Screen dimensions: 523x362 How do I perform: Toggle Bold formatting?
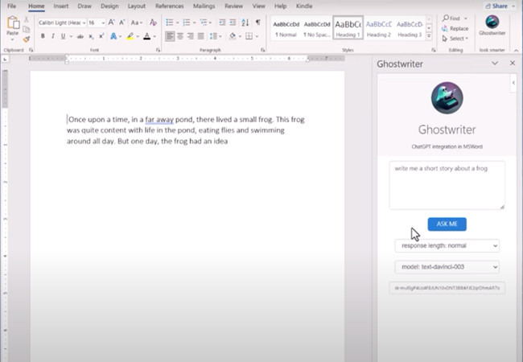point(43,36)
